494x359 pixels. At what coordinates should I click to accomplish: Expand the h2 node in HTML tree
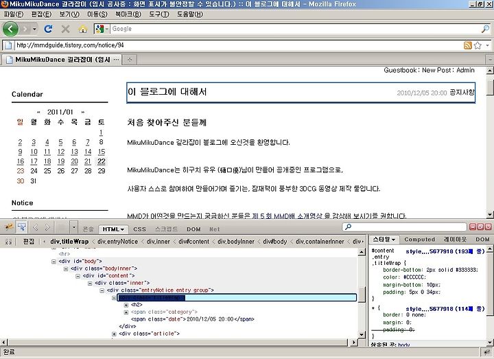coord(126,305)
